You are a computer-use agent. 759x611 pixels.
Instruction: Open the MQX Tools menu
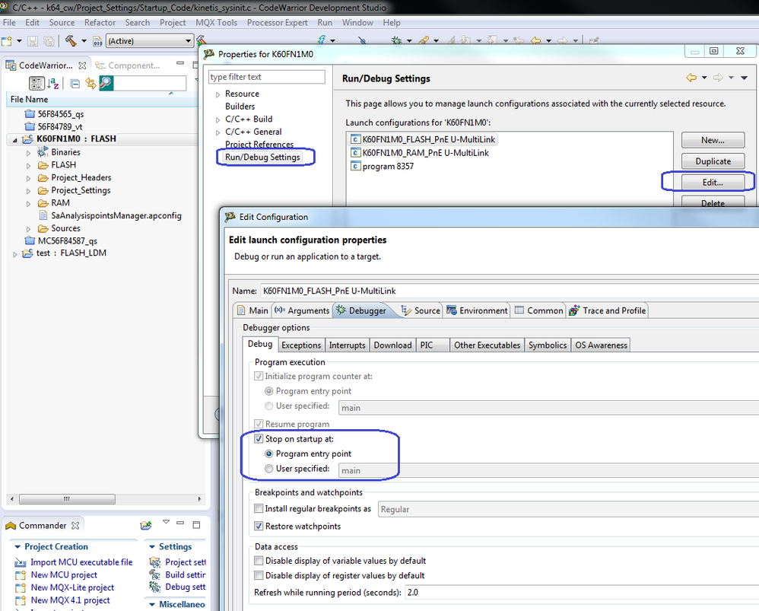tap(217, 23)
